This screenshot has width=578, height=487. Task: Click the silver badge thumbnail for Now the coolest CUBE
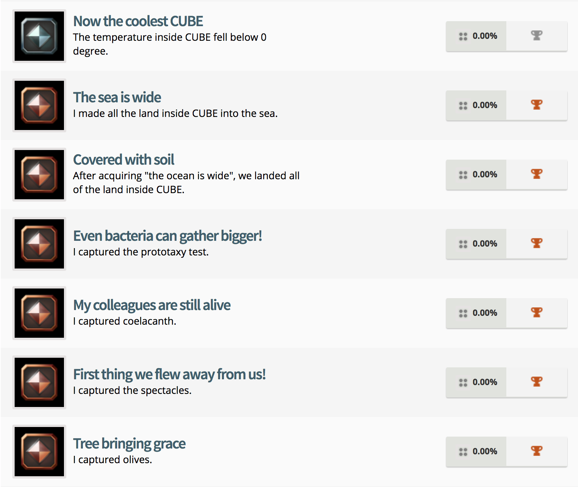[39, 36]
